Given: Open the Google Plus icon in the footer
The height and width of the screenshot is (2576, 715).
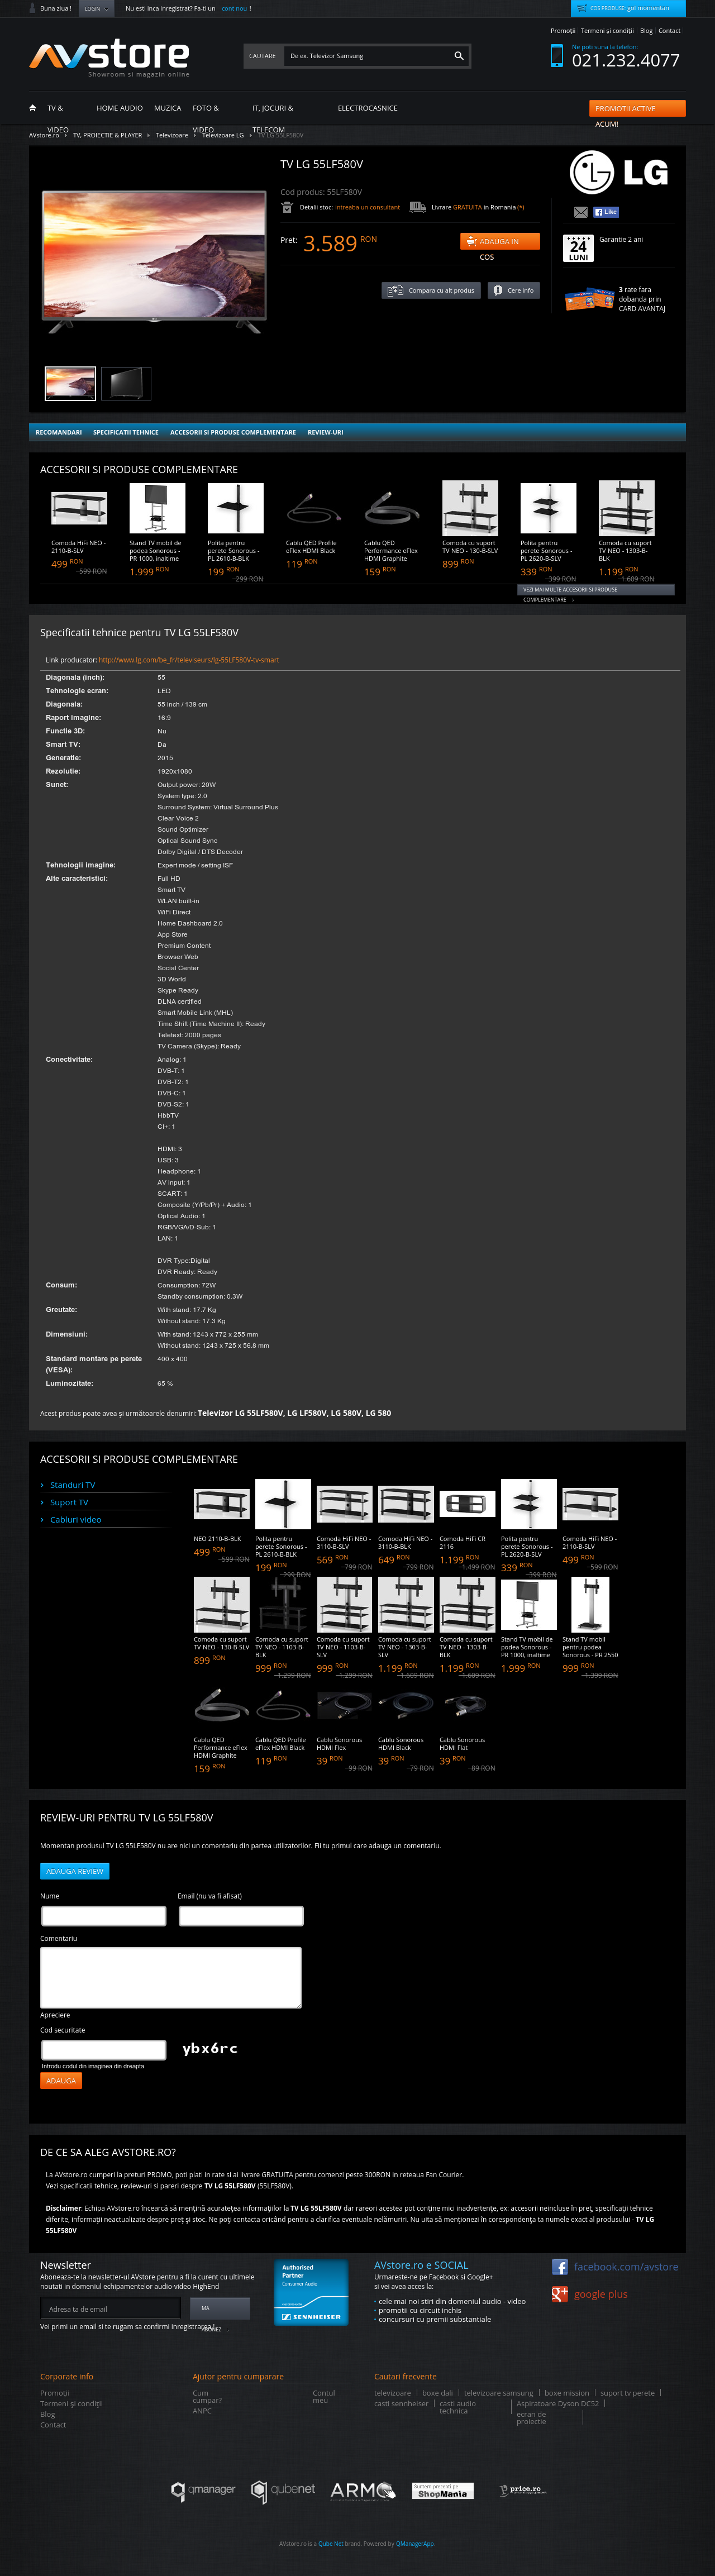Looking at the screenshot, I should 560,2293.
